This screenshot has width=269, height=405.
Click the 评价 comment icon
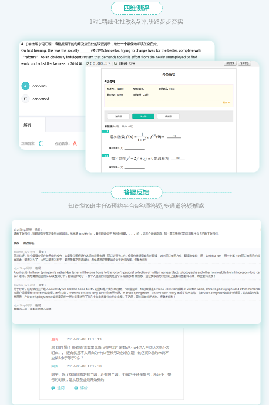pos(76,388)
